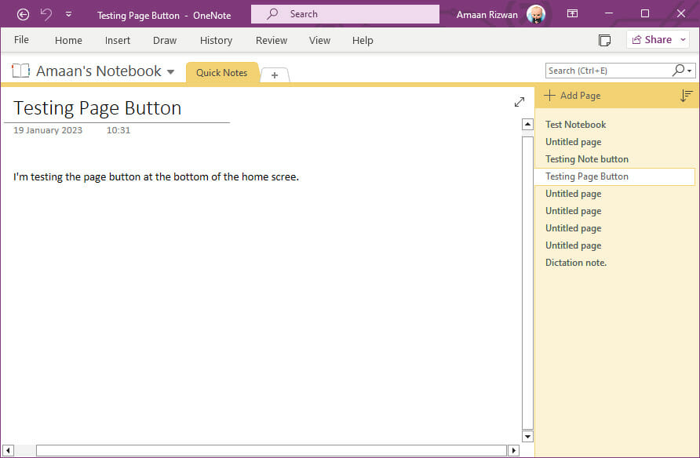700x458 pixels.
Task: Open the Customize Quick Access Toolbar dropdown
Action: click(x=69, y=14)
